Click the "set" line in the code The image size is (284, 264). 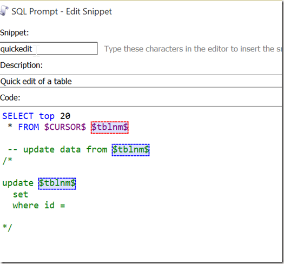[x=21, y=194]
